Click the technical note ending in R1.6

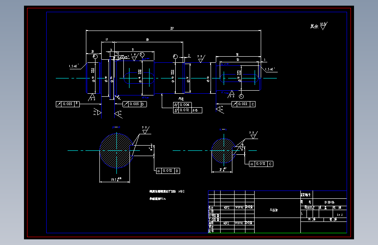[x=158, y=199]
